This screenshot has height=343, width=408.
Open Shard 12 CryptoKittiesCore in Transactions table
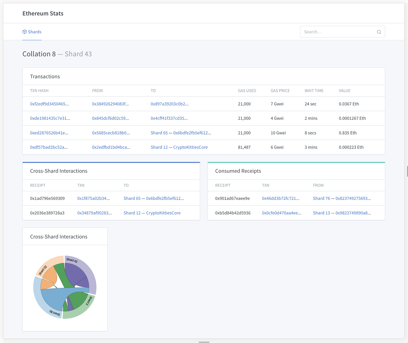pos(179,147)
